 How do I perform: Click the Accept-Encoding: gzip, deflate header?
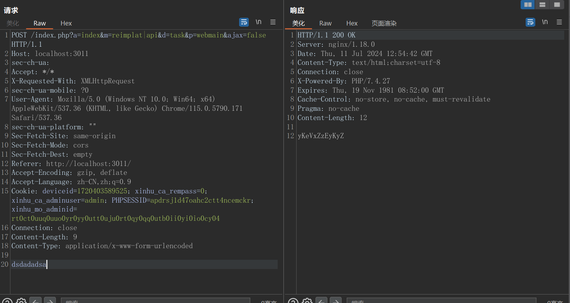tap(69, 173)
